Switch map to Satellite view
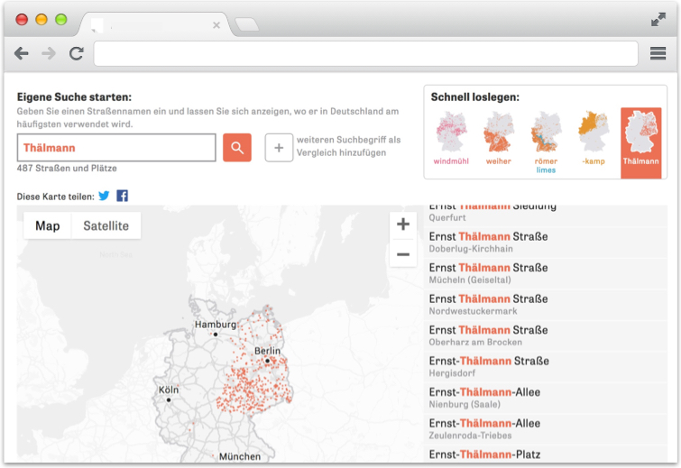This screenshot has width=681, height=468. pyautogui.click(x=106, y=225)
